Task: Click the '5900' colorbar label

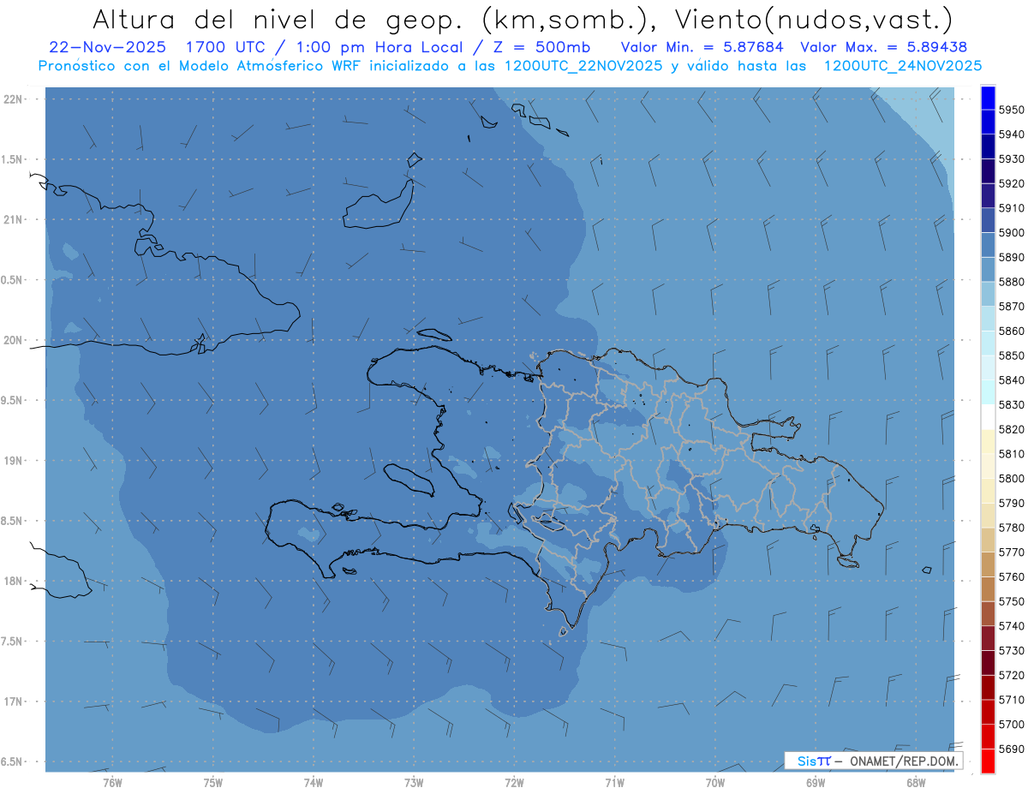Action: 1011,232
